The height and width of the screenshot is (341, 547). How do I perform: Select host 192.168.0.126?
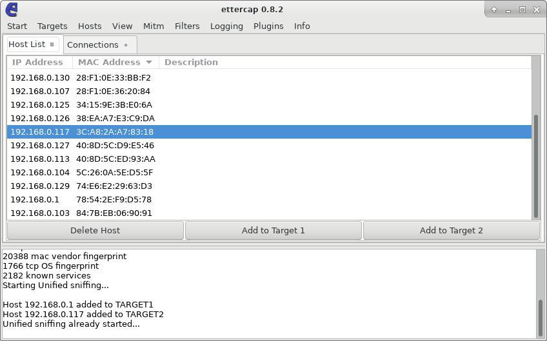269,119
